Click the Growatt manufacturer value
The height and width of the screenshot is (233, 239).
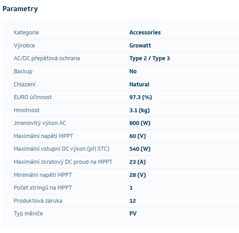(140, 46)
